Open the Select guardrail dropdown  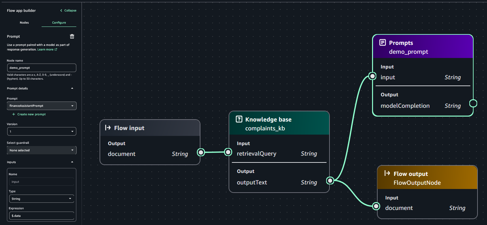point(42,150)
